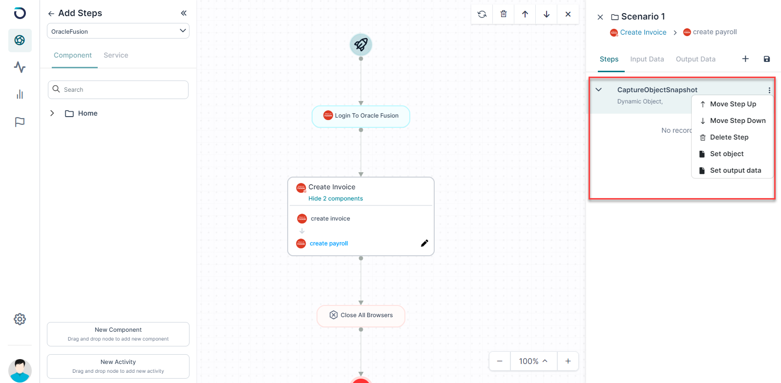This screenshot has height=383, width=781.
Task: Open the settings gear in sidebar
Action: (x=20, y=319)
